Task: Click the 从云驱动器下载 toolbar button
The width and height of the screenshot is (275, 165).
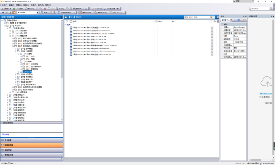Action: (113, 8)
